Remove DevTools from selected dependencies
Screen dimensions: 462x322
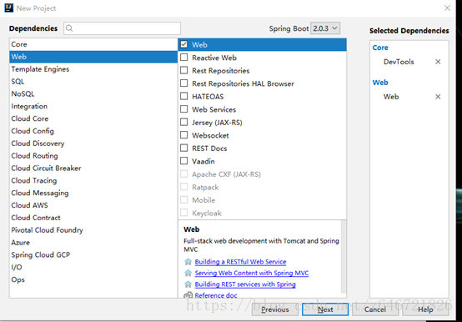(438, 62)
